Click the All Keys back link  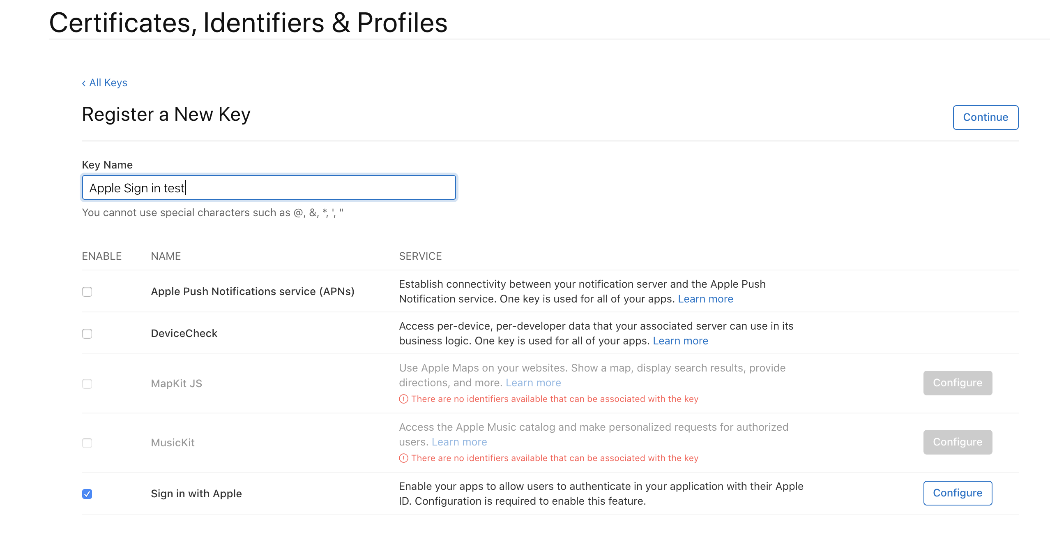108,83
